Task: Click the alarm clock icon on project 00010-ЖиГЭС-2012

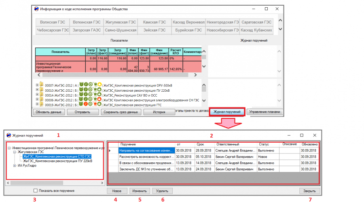Action: pyautogui.click(x=81, y=89)
